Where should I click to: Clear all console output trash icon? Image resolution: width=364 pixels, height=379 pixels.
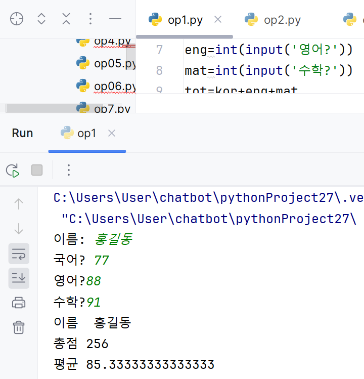click(19, 327)
